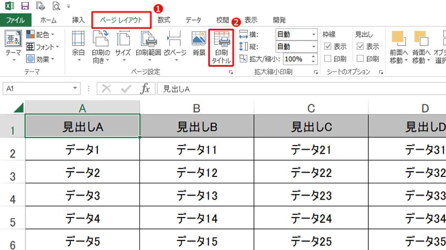Click the formula bar enter checkmark icon
The image size is (446, 250).
(x=126, y=89)
